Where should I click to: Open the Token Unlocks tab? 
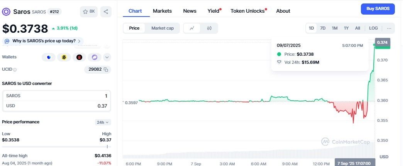click(x=248, y=11)
